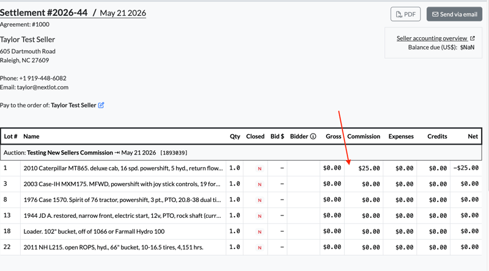Select the Net column header

point(472,137)
